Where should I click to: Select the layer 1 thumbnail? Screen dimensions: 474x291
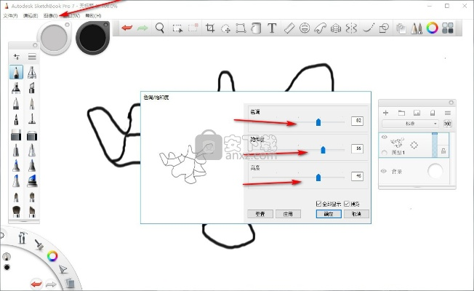(x=398, y=142)
